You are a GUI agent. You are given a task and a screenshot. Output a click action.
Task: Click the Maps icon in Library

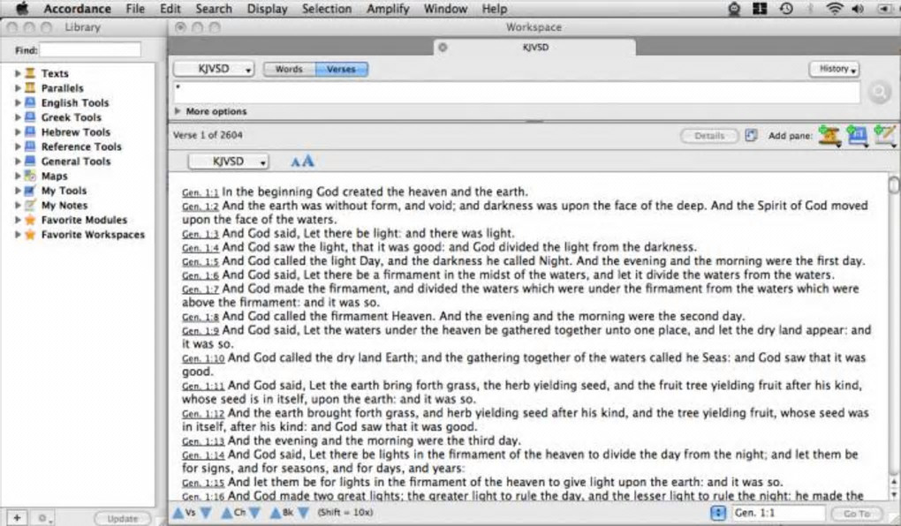pyautogui.click(x=30, y=176)
